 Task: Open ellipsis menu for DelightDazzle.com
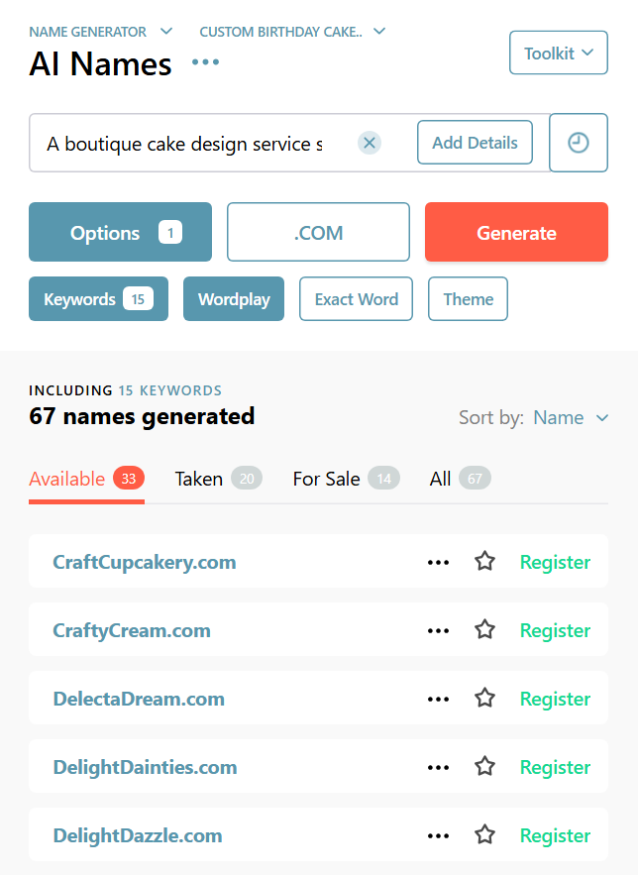438,835
